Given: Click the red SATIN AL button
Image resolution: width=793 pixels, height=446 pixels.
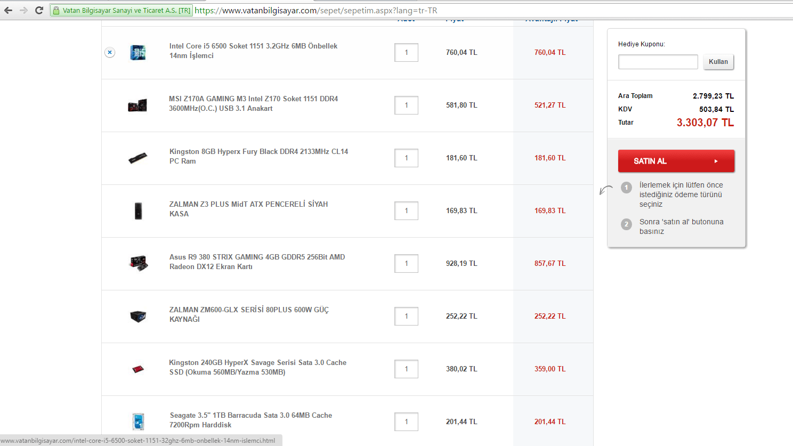Looking at the screenshot, I should (x=676, y=161).
